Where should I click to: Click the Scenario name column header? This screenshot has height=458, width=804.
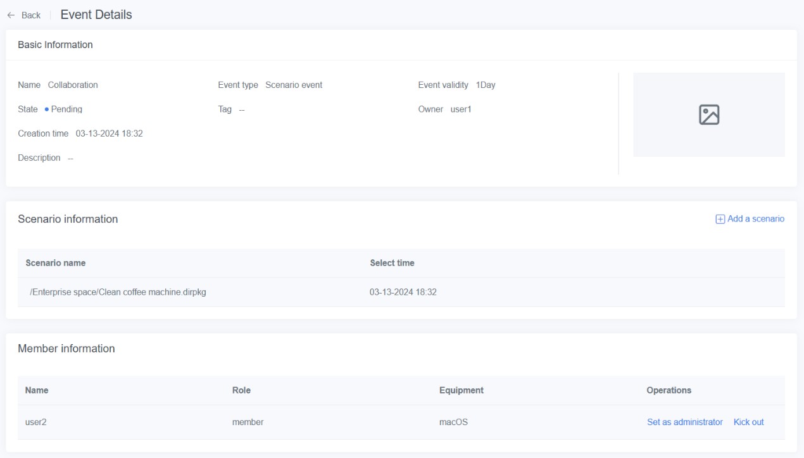[55, 263]
